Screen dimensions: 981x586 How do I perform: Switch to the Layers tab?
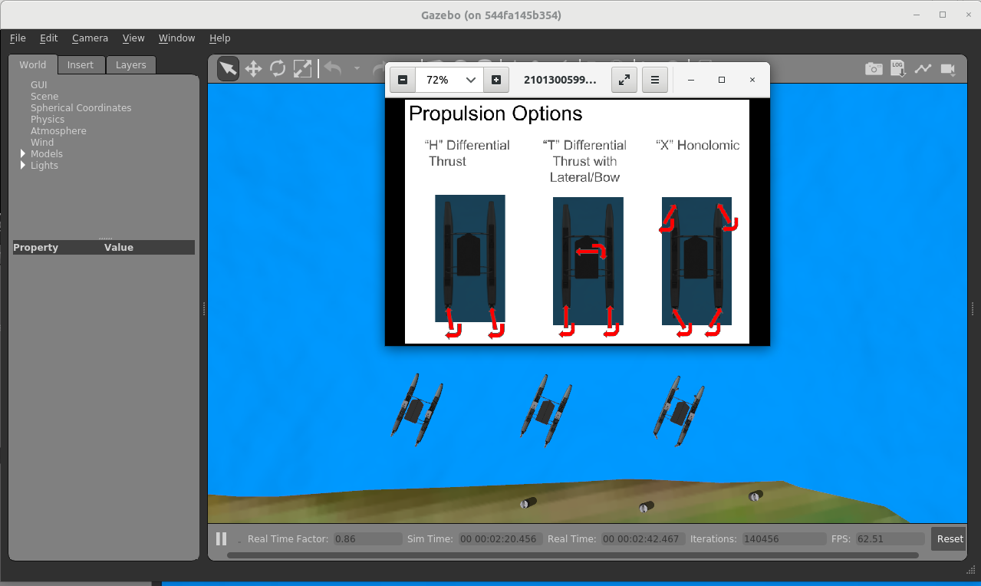131,64
